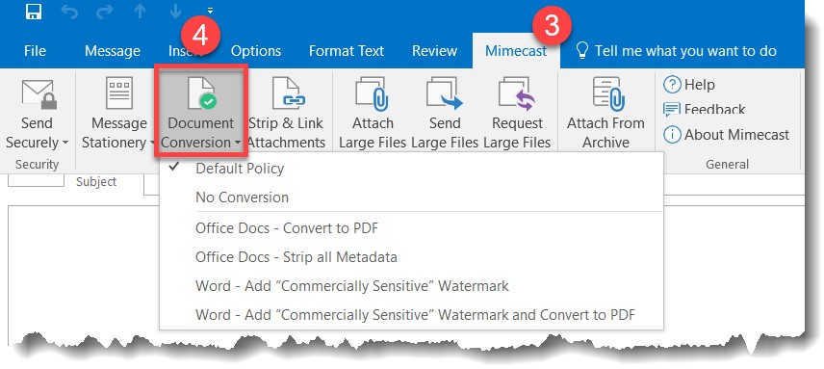824x369 pixels.
Task: Click the Send Large Files icon
Action: tap(445, 93)
